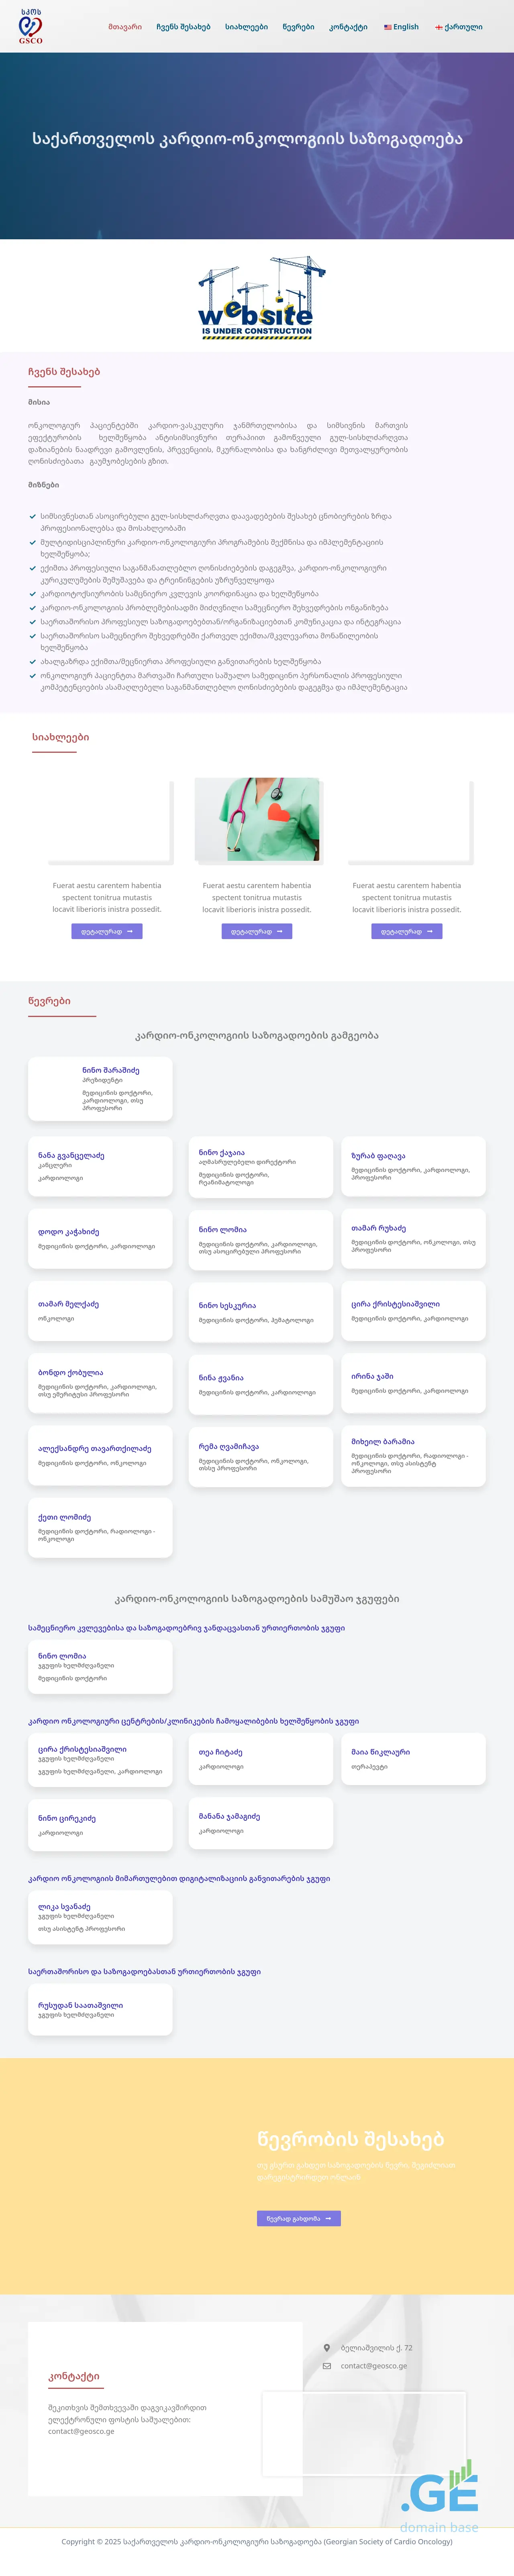Open the სიახლეები navigation item
Viewport: 514px width, 2576px height.
pos(246,27)
